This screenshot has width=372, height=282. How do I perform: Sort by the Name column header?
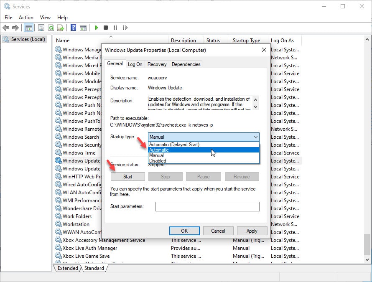(111, 41)
